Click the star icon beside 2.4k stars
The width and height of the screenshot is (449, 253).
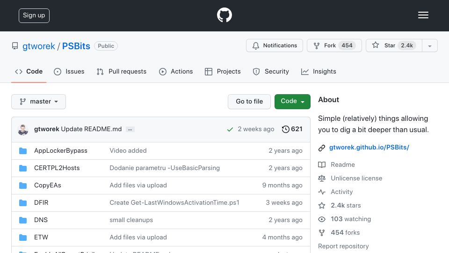322,205
